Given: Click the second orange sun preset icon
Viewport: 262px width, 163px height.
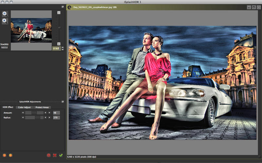Looking at the screenshot, I should coord(10,156).
